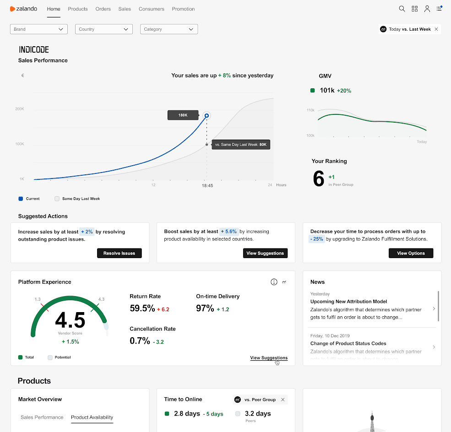Open the notifications list icon

pos(439,9)
